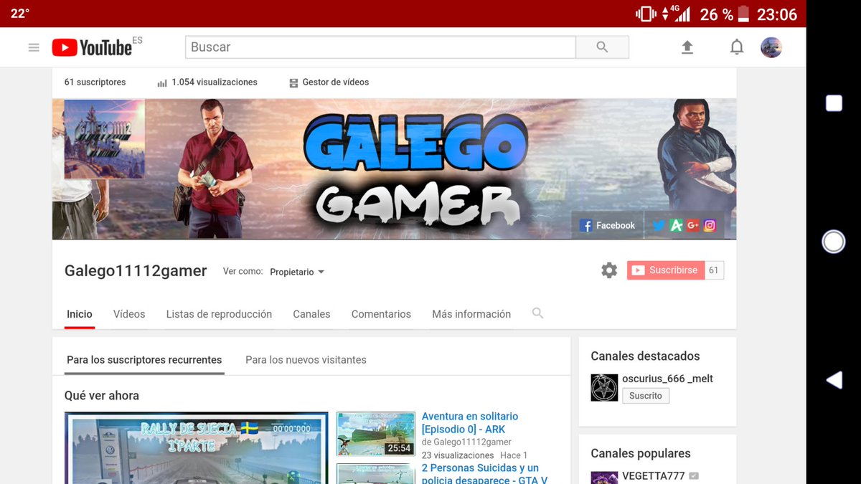Tap the Android back triangle
861x484 pixels.
click(x=834, y=380)
